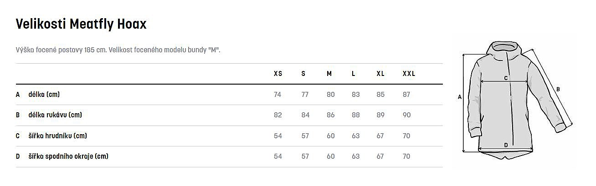Click the 'délka (cm)' row label
Screen dimensions: 596x186
click(44, 95)
